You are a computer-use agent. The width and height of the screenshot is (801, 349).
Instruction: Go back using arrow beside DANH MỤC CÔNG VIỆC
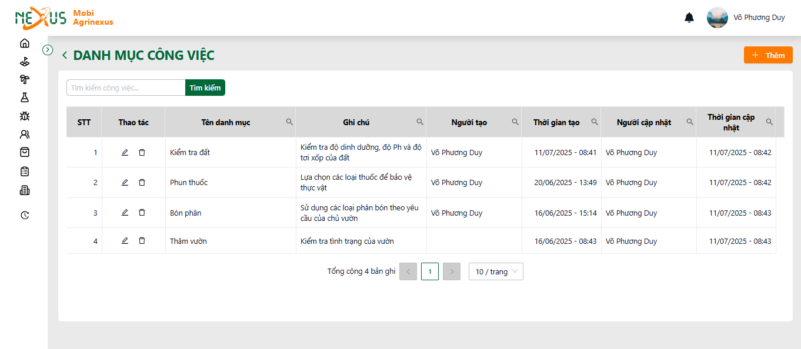coord(65,56)
